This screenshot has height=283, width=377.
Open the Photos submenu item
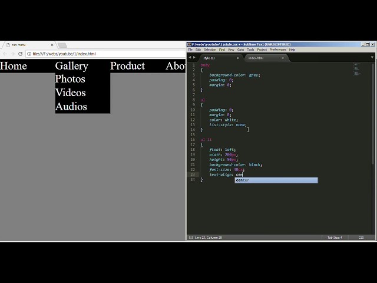70,79
